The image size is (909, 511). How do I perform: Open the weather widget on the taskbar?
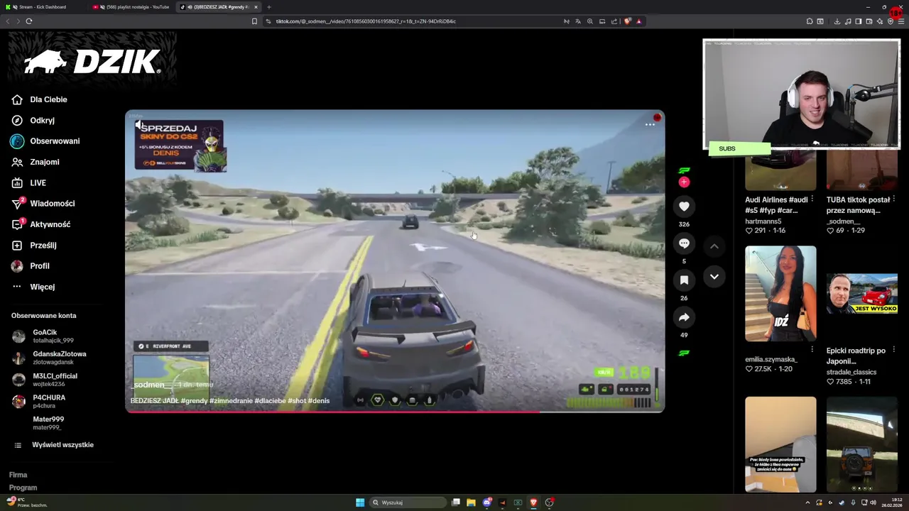27,502
